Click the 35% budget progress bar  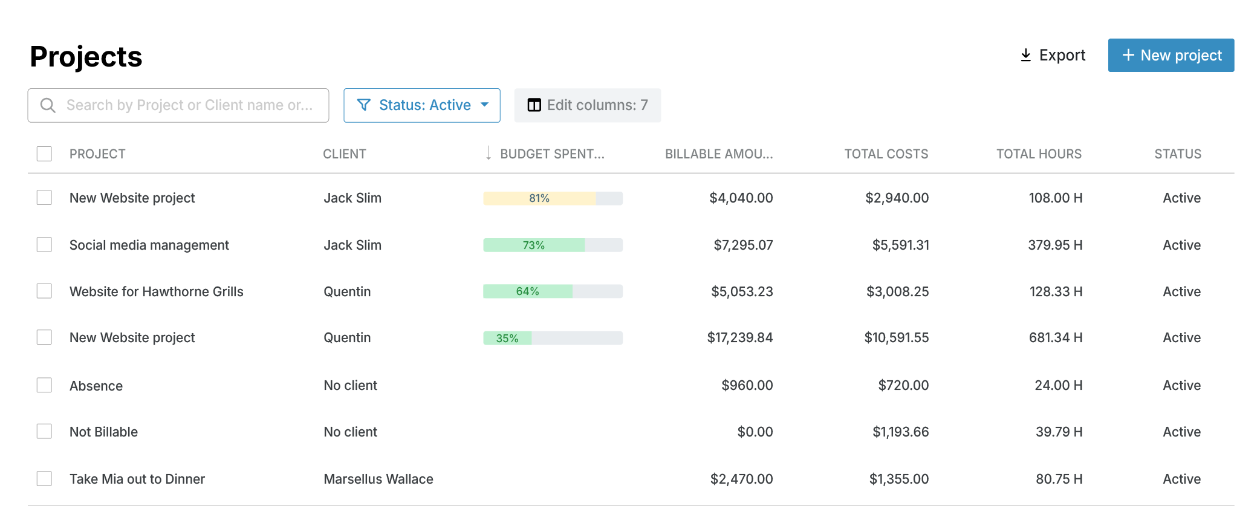click(553, 338)
